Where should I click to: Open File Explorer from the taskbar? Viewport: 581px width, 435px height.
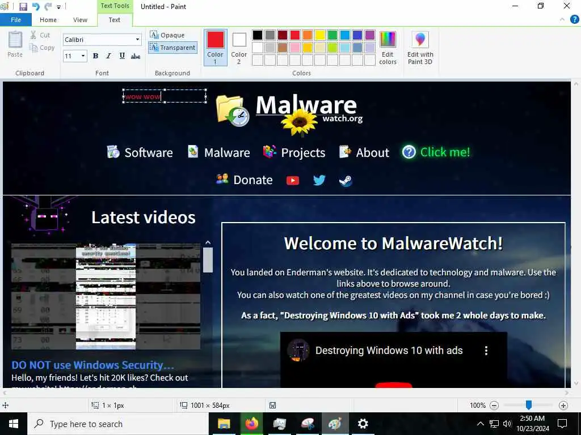tap(224, 424)
